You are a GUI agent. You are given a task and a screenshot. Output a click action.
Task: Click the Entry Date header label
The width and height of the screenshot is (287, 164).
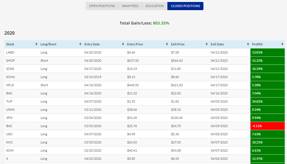click(92, 44)
